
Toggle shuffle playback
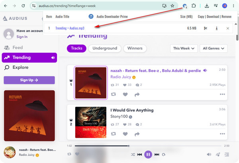coord(133,155)
